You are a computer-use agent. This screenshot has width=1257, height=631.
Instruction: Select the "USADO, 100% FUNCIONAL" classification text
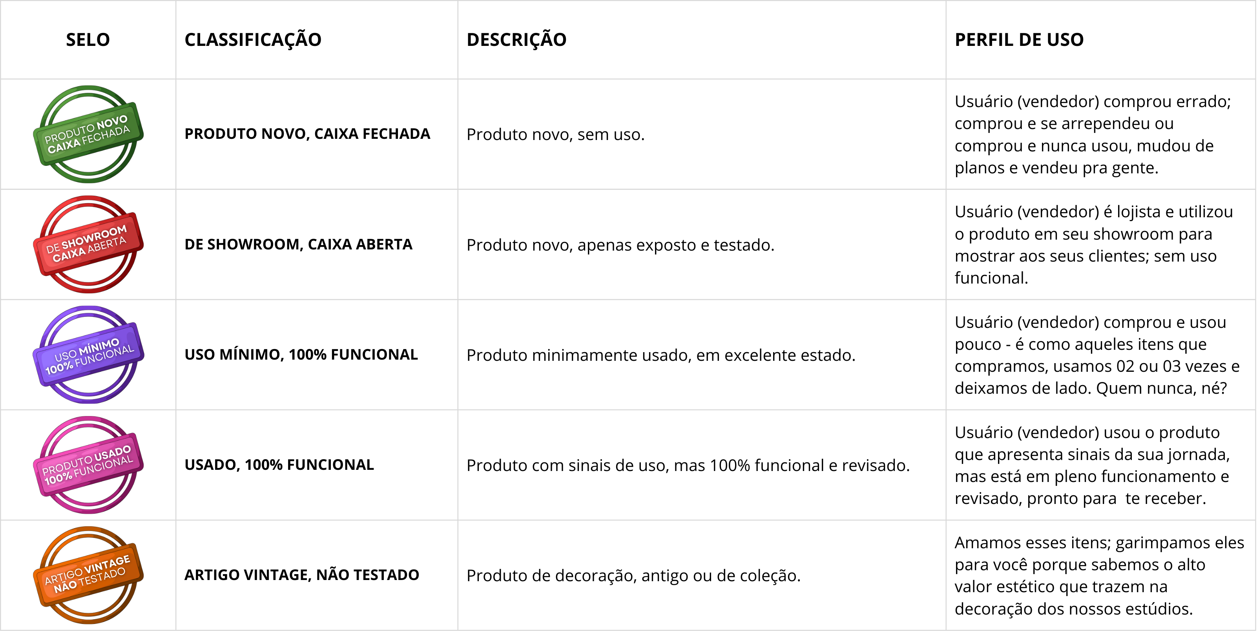(279, 464)
